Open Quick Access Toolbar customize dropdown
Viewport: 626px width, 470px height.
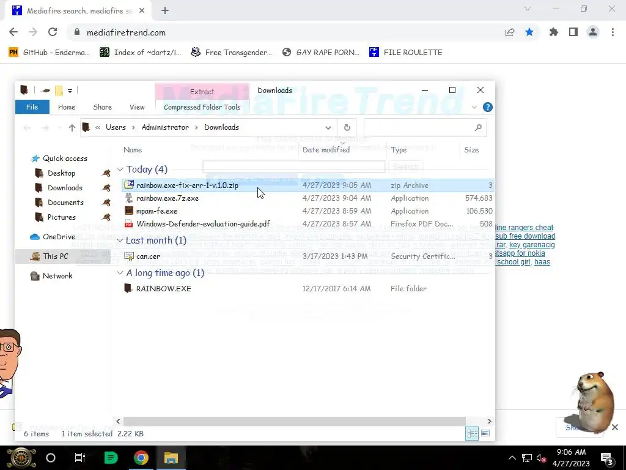click(x=70, y=91)
